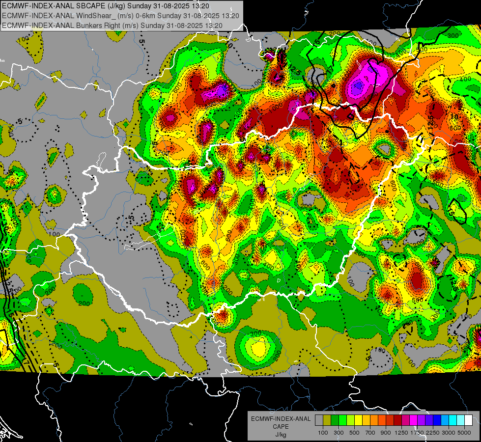Select the Bunkers Right (m/s) title line
Image resolution: width=481 pixels, height=442 pixels.
pos(112,26)
